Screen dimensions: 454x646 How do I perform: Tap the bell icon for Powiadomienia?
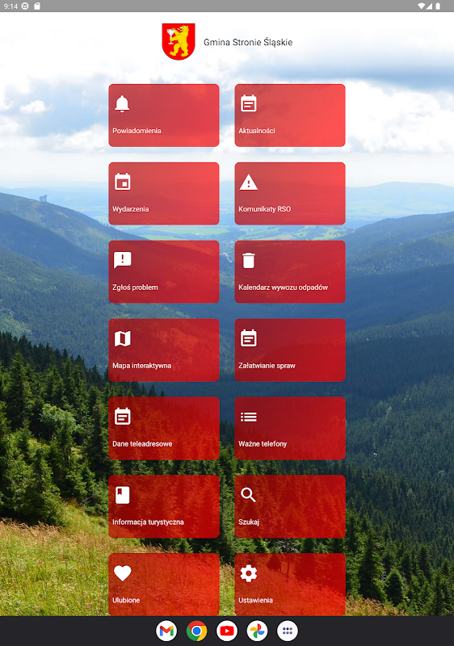[x=122, y=103]
